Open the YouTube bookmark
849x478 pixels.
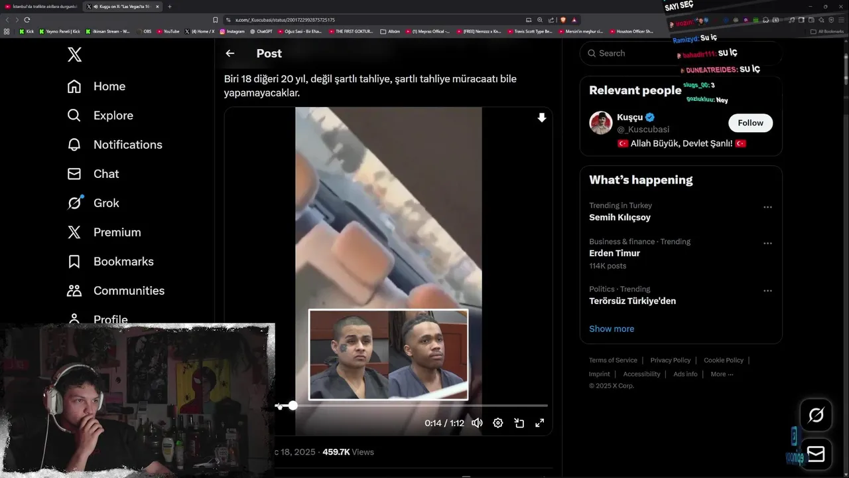coord(168,31)
